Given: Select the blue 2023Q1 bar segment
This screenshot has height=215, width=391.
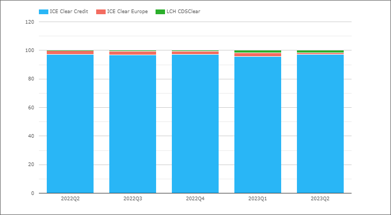Looking at the screenshot, I should click(x=258, y=125).
